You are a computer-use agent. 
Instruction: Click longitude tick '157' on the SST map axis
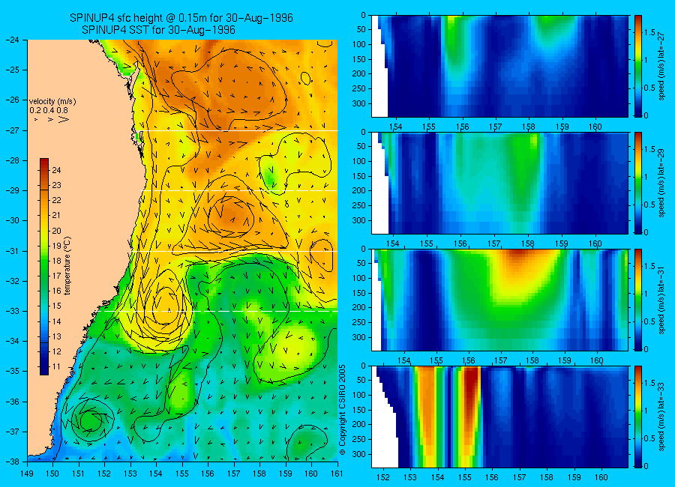234,474
